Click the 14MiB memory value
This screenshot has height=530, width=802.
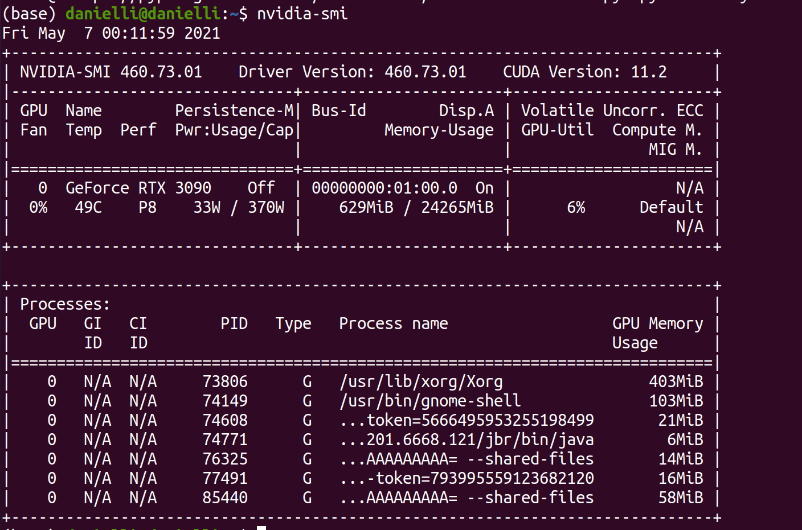(681, 459)
